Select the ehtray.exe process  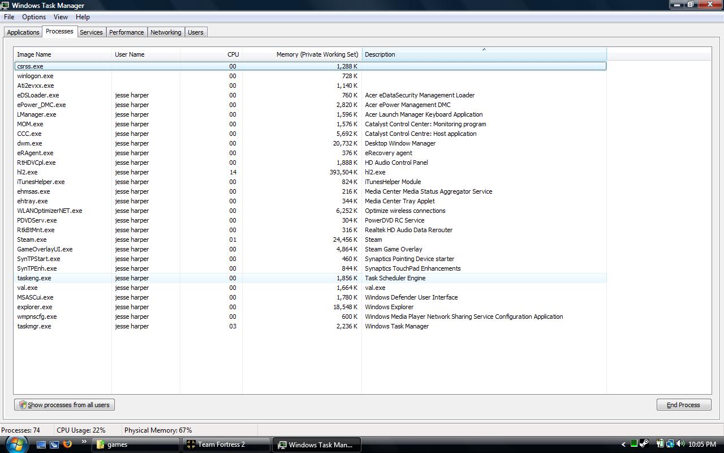point(310,201)
